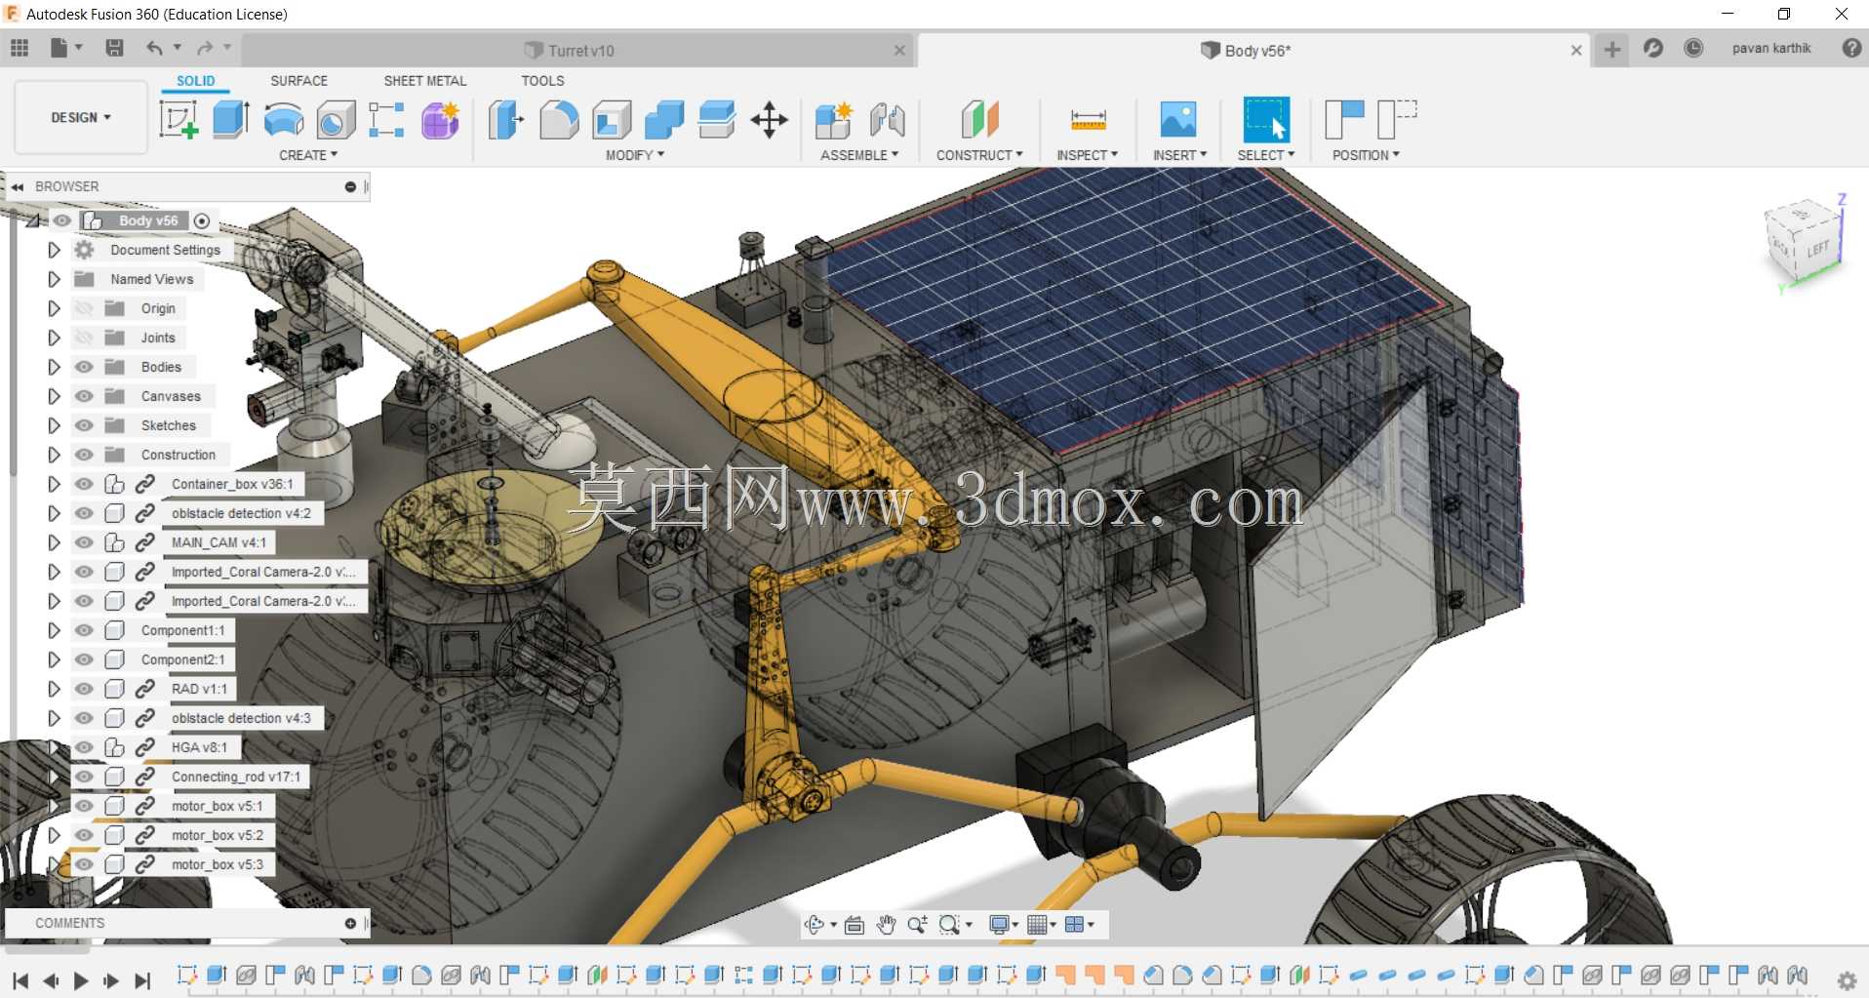Select the HGA v8:1 component row
Viewport: 1869px width, 998px height.
[x=199, y=747]
